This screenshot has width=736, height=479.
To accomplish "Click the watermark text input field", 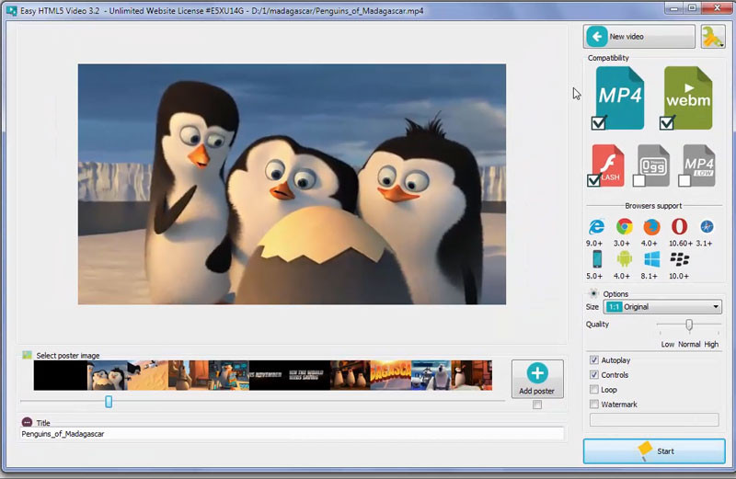I will point(654,419).
